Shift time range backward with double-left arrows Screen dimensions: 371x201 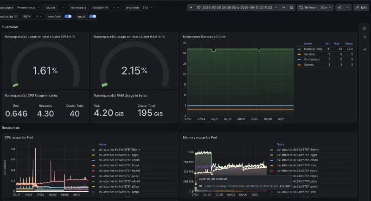pyautogui.click(x=191, y=7)
